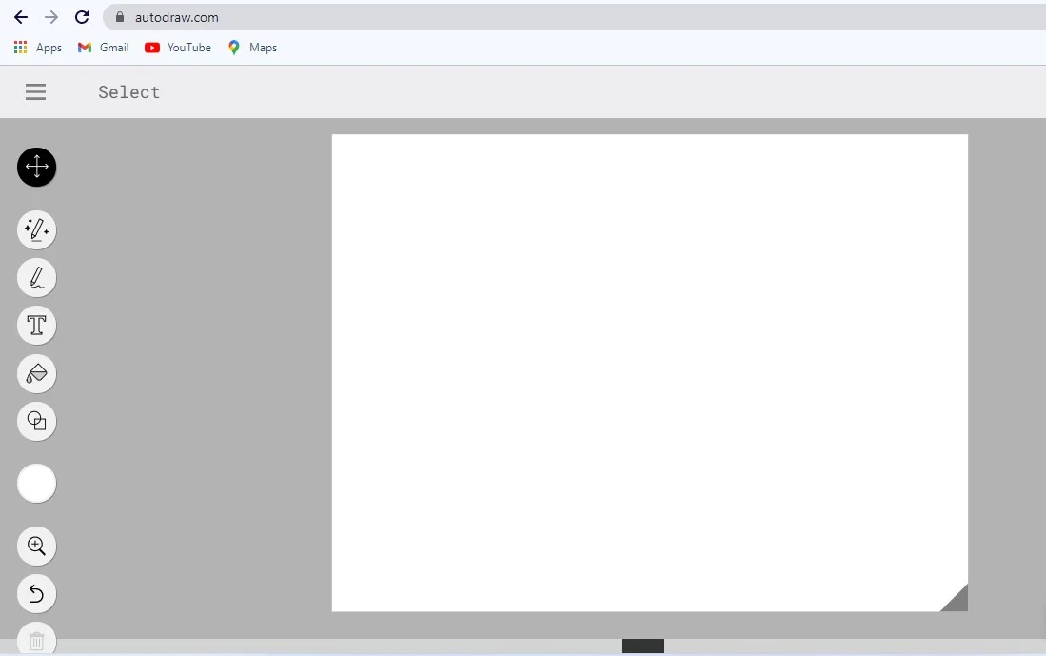This screenshot has width=1046, height=656.
Task: Open Google Maps from bookmarks bar
Action: (251, 47)
